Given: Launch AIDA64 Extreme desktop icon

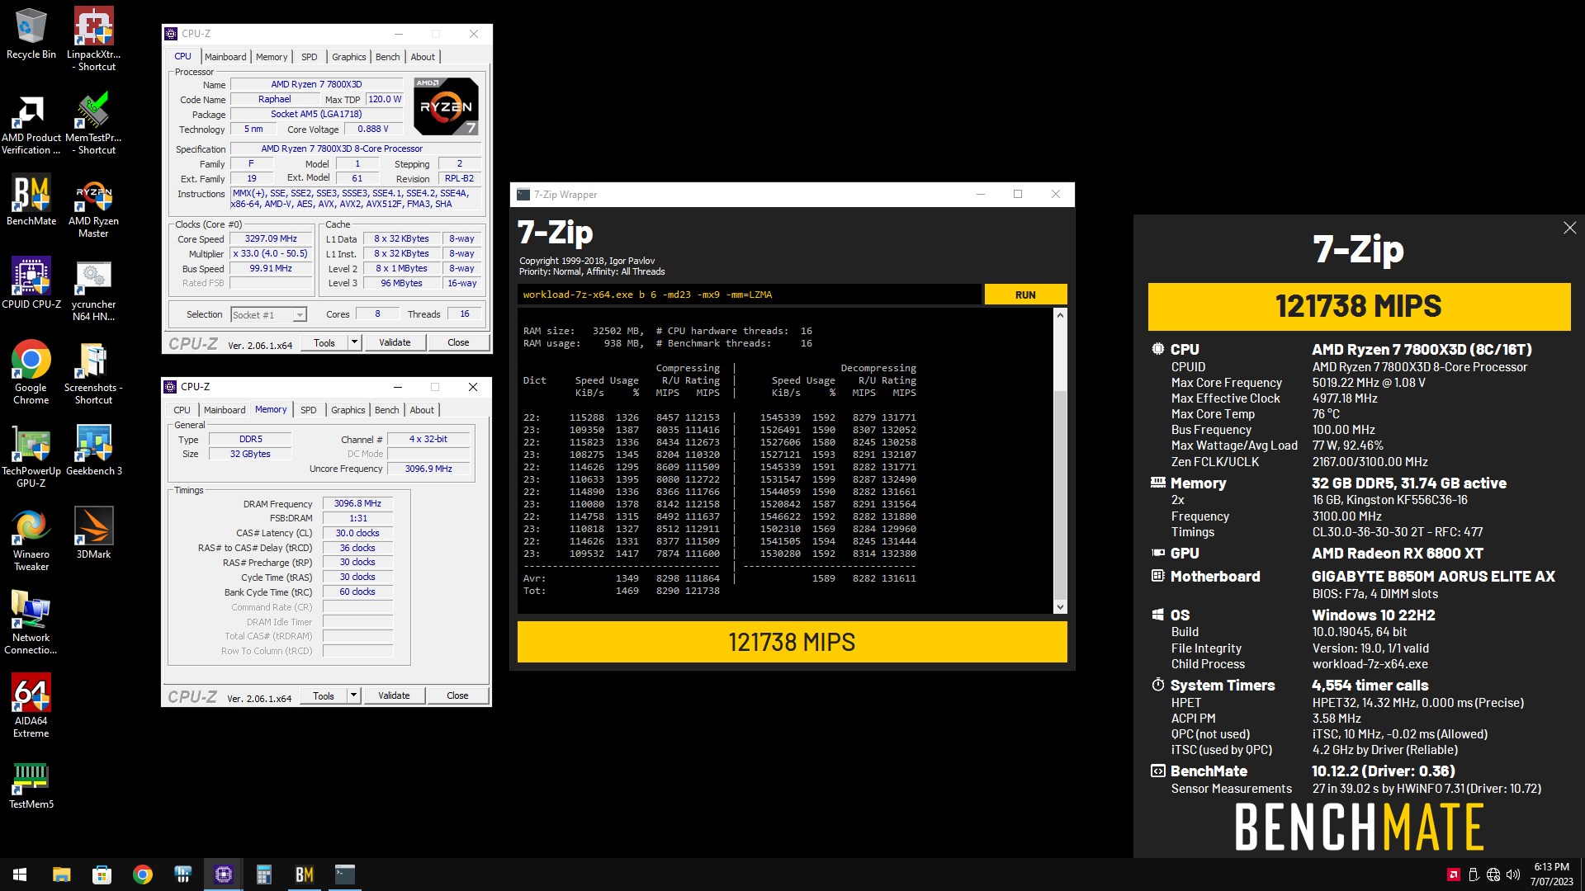Looking at the screenshot, I should tap(31, 706).
